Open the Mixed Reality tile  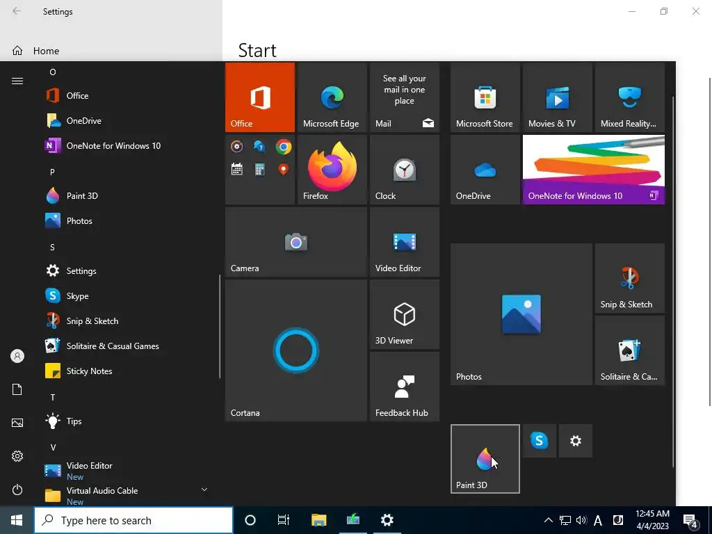pyautogui.click(x=630, y=97)
